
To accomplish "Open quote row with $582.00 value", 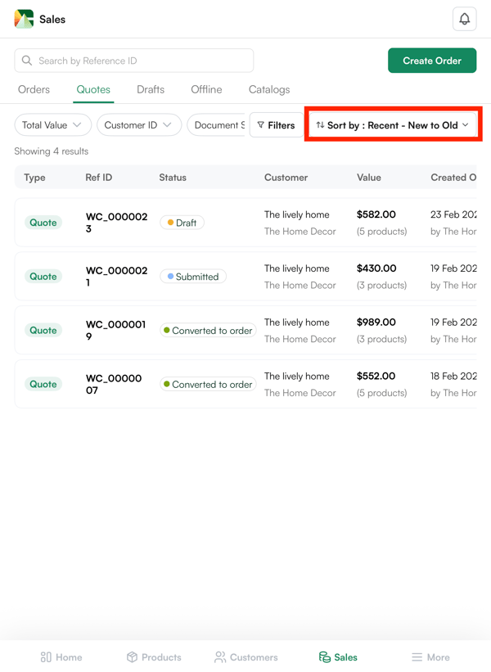I will pos(245,223).
